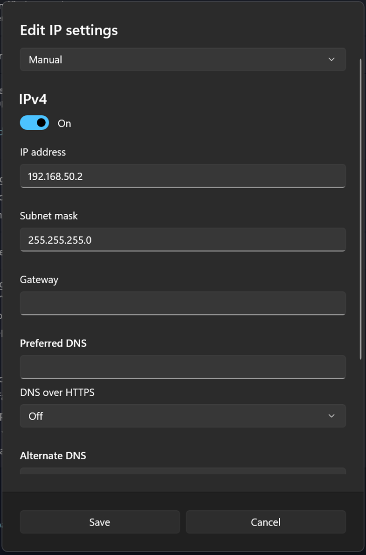Click the partially visible Alternate DNS field
This screenshot has width=366, height=555.
pos(182,471)
